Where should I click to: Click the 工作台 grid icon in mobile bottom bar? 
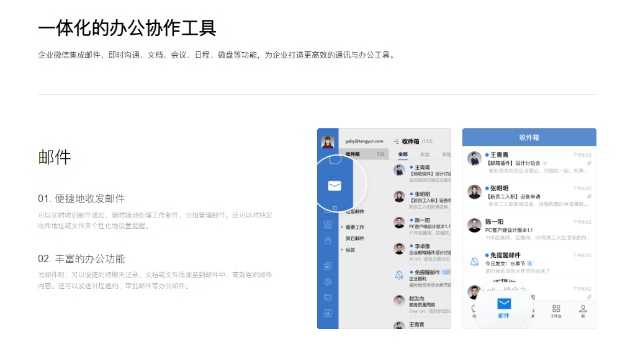(556, 311)
